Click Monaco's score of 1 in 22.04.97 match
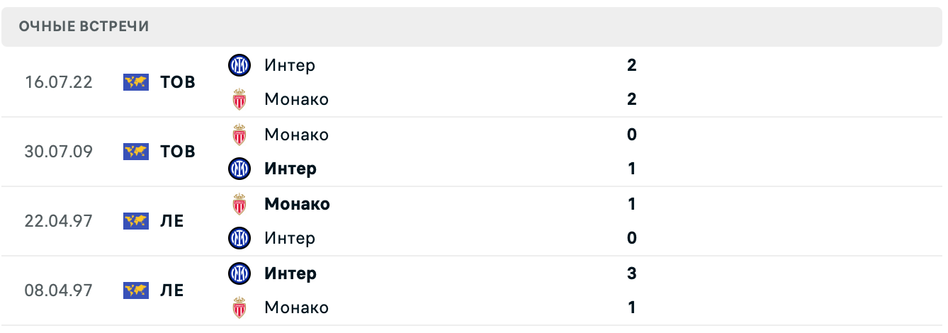Screen dimensions: 948x333 [x=632, y=204]
